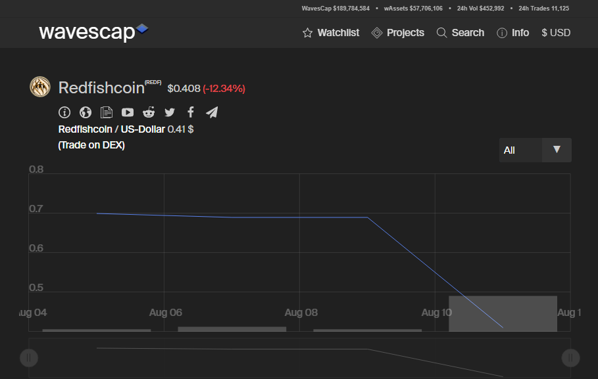Open the Redfishcoin website globe icon
Image resolution: width=598 pixels, height=379 pixels.
point(86,112)
